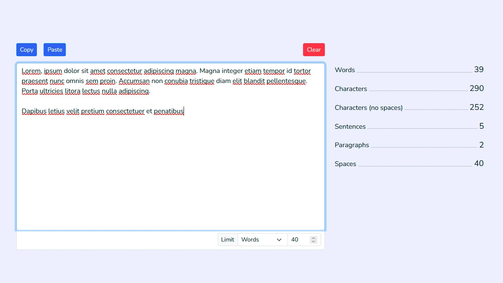Viewport: 503px width, 283px height.
Task: Click the limit value field showing 40
Action: pos(298,239)
